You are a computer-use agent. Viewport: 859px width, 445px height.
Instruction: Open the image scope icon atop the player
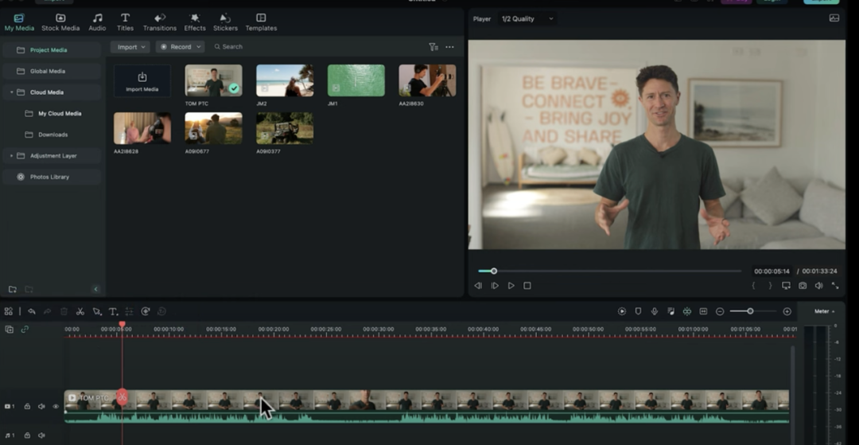point(834,18)
